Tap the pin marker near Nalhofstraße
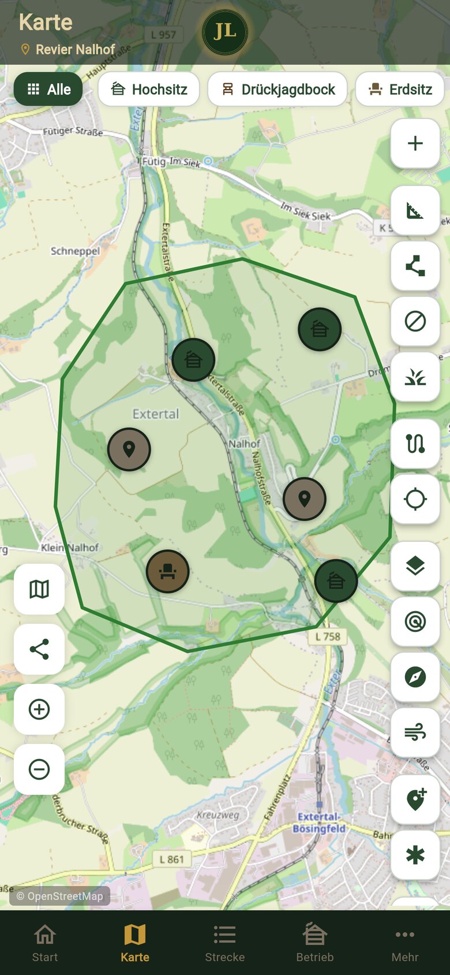450x975 pixels. (305, 499)
